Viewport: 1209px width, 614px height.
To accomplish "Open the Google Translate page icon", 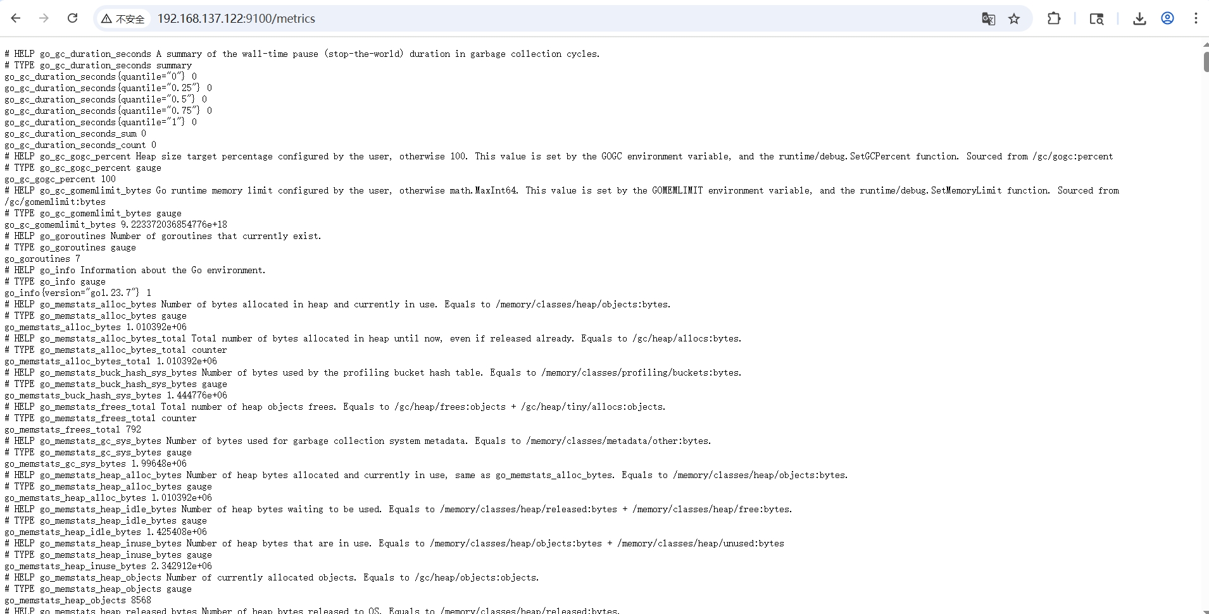I will [988, 19].
